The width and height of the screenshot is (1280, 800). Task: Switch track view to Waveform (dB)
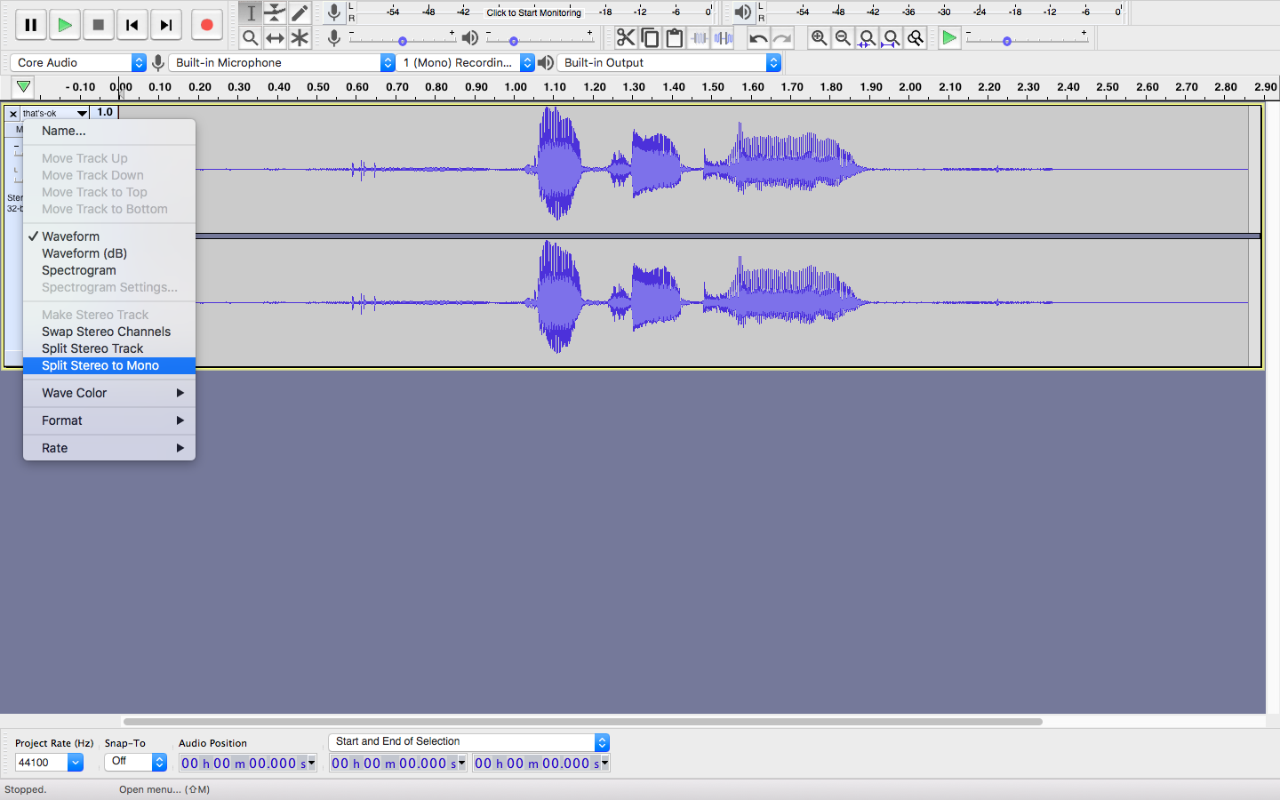pyautogui.click(x=109, y=253)
